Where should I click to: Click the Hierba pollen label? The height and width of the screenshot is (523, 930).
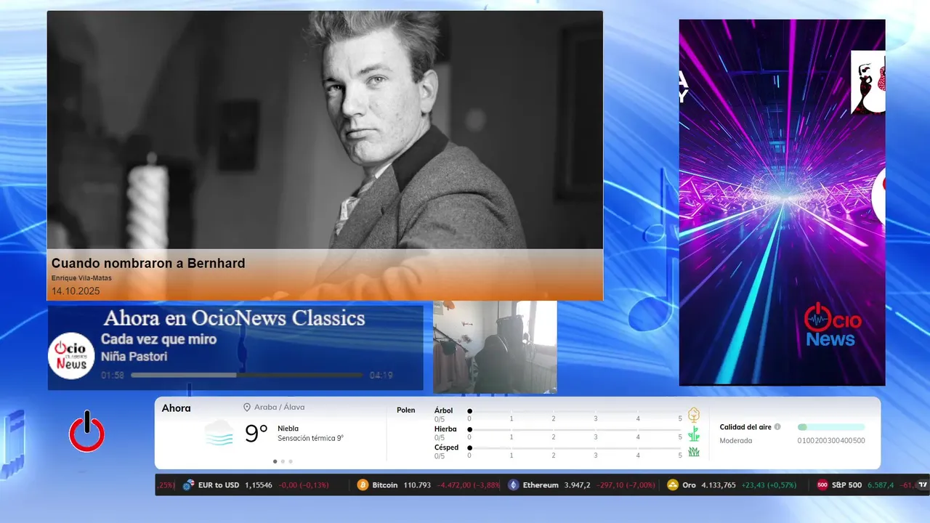[445, 429]
